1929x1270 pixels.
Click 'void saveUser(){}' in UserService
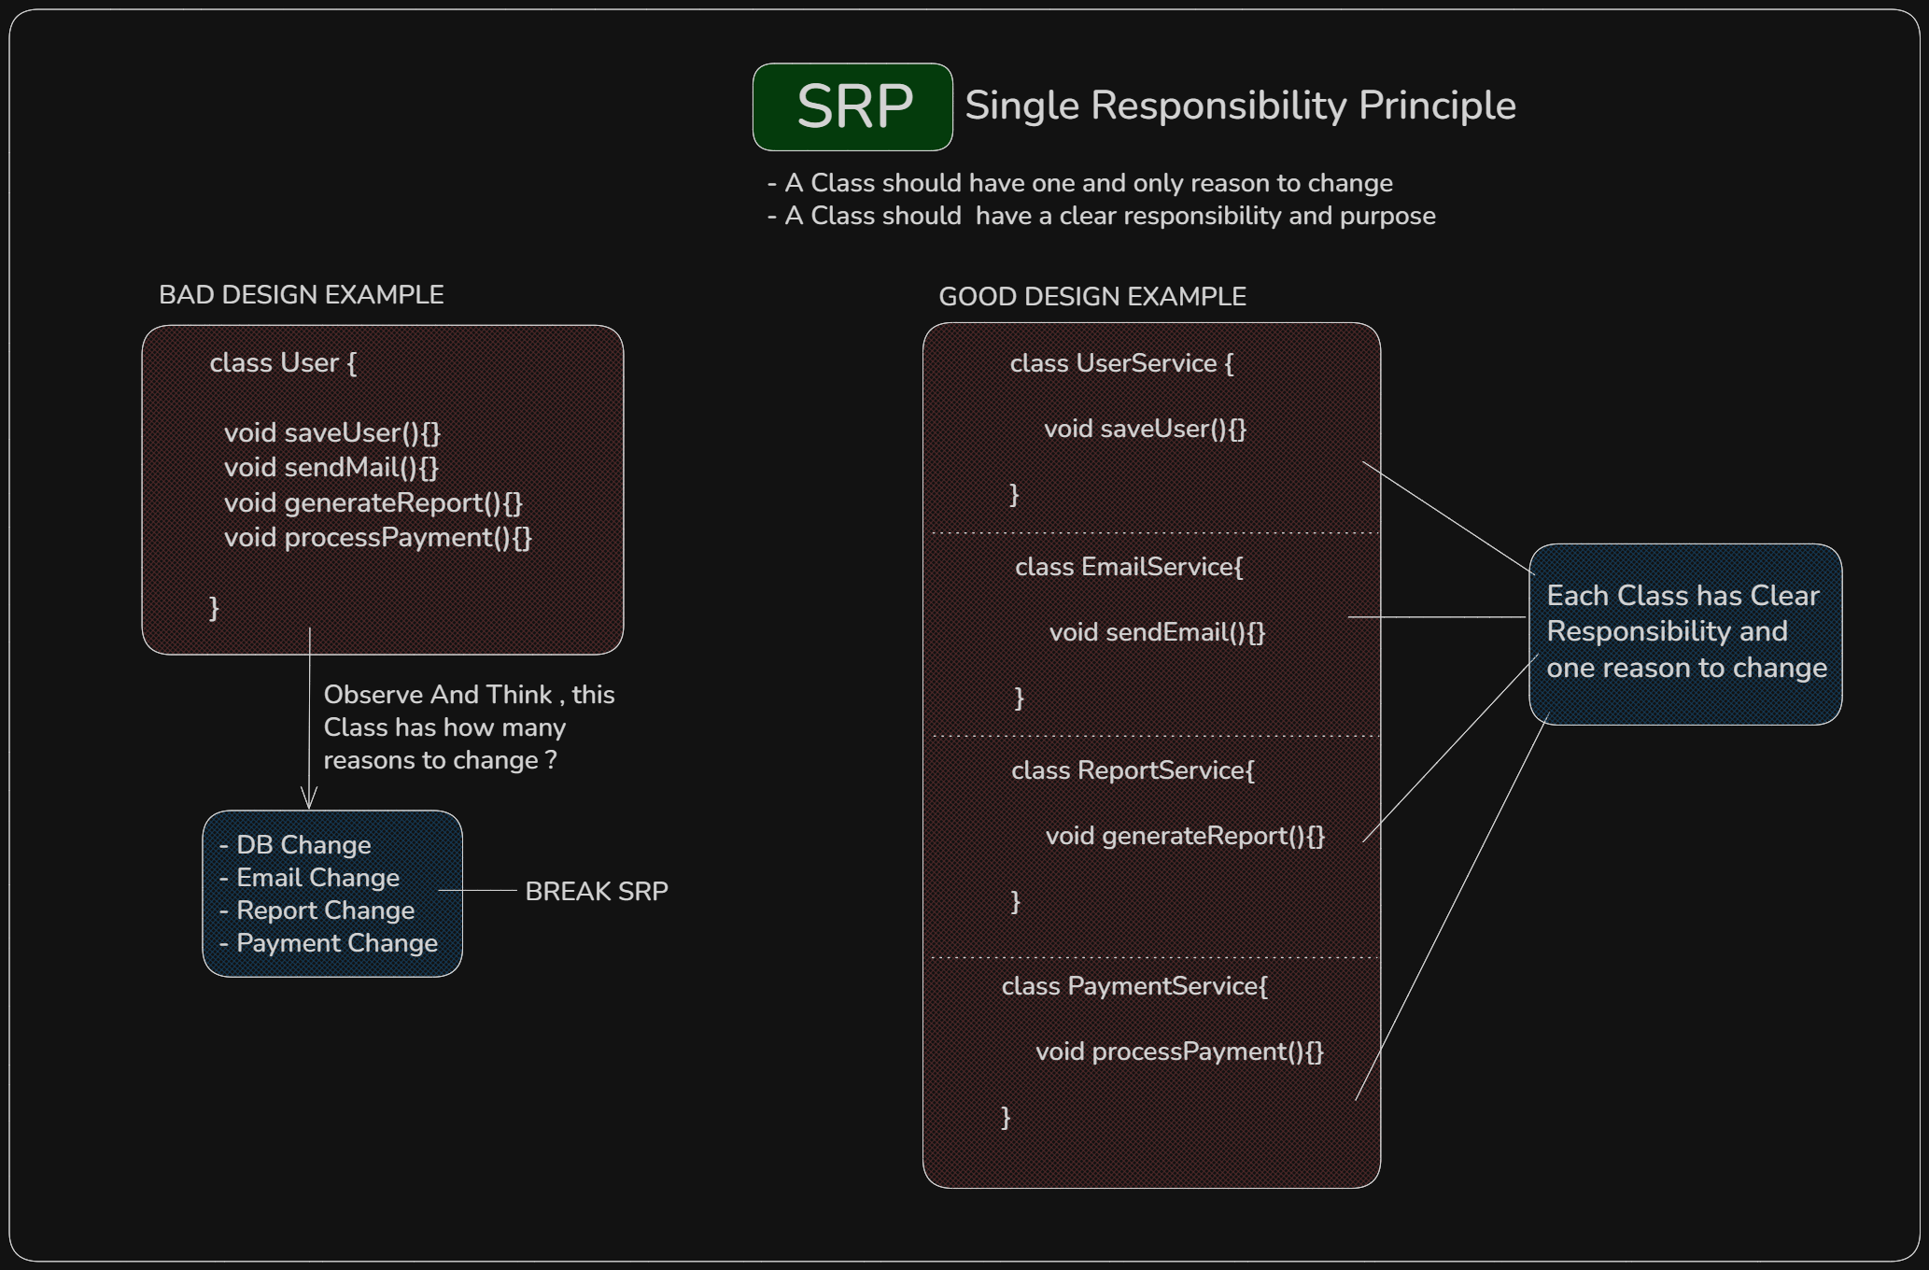pos(1146,429)
